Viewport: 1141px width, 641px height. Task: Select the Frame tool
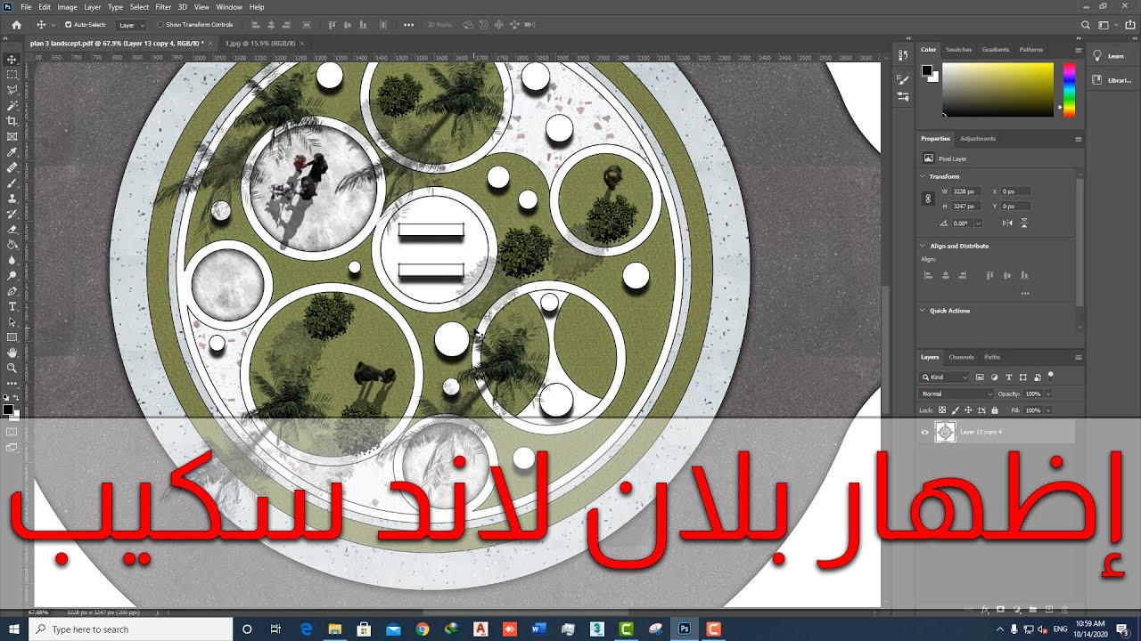tap(12, 136)
